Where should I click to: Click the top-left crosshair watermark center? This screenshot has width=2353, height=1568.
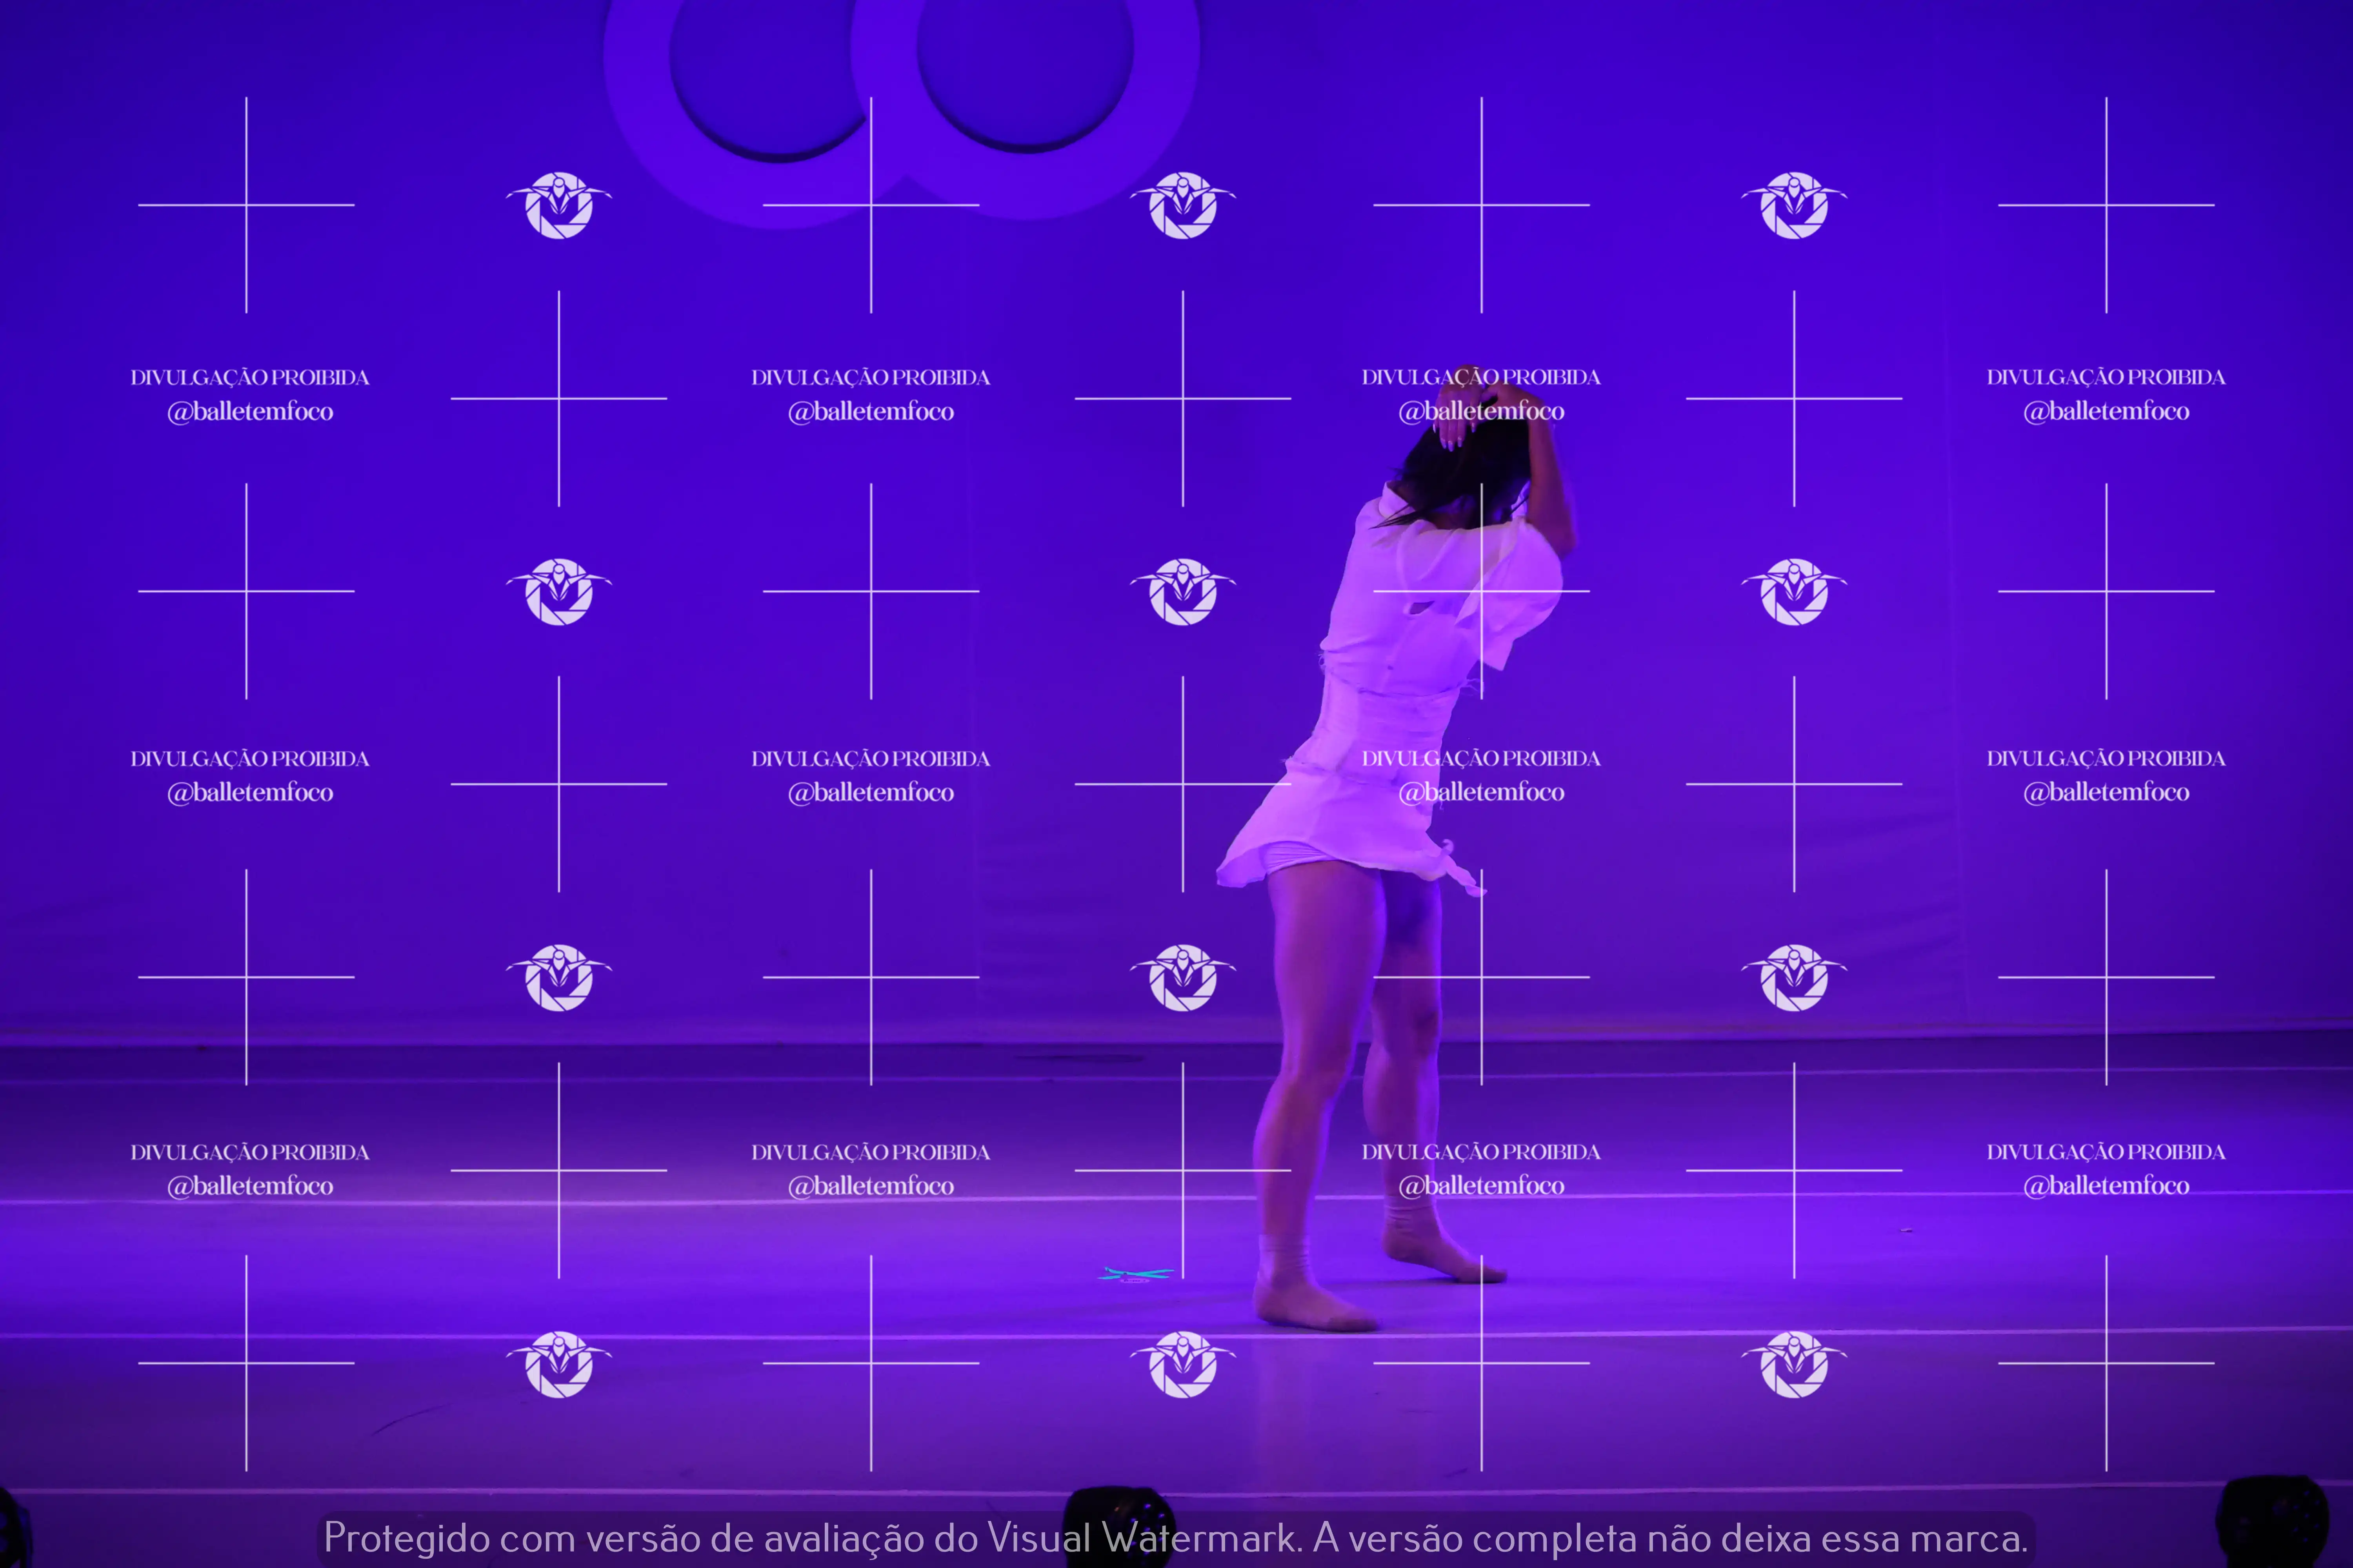coord(246,205)
